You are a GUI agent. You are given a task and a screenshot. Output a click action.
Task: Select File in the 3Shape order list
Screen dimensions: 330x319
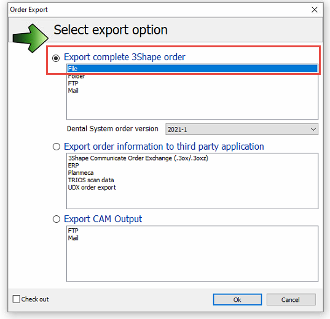[192, 69]
